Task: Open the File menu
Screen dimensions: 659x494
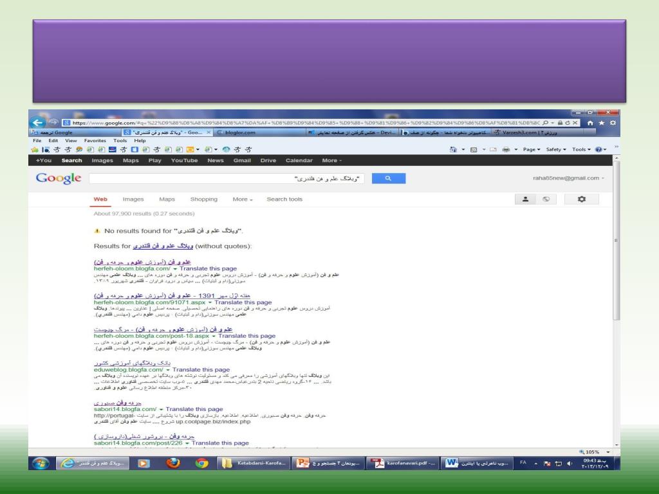Action: pyautogui.click(x=37, y=141)
